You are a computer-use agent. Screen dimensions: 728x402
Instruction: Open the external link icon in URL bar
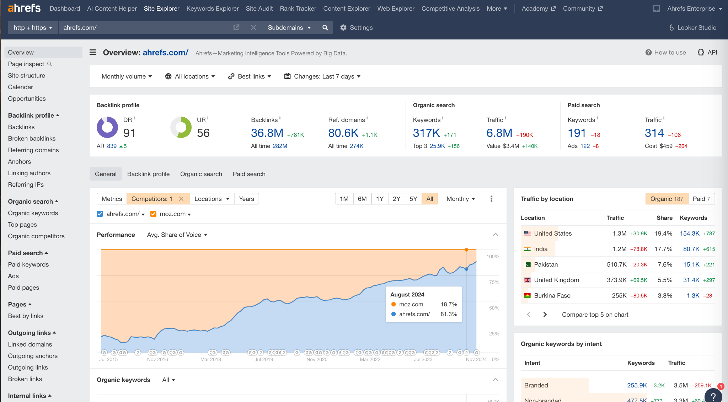pos(236,27)
